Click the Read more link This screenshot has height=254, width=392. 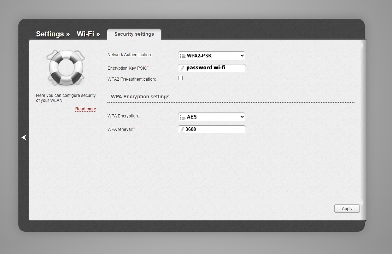86,109
